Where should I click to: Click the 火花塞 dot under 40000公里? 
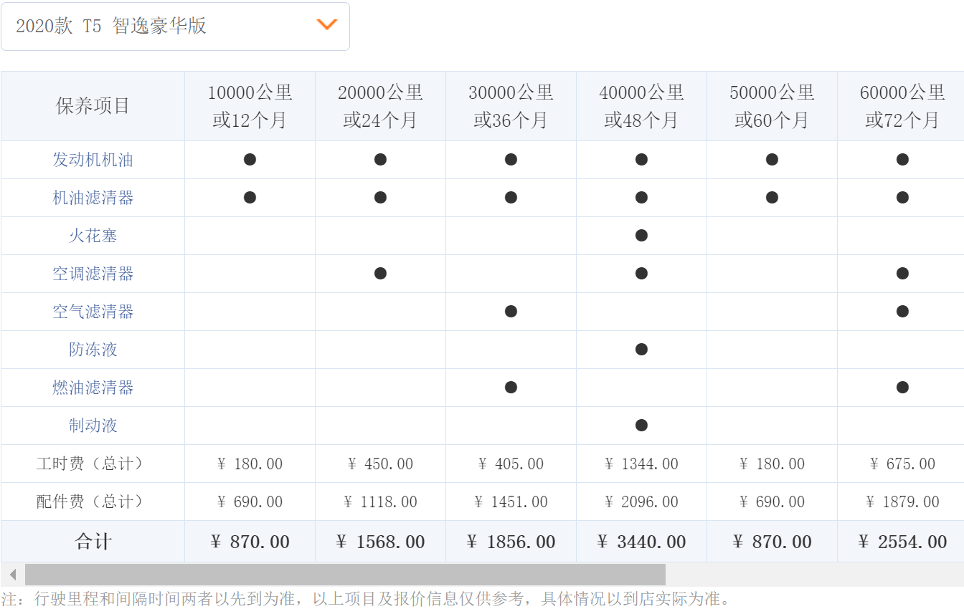coord(641,236)
